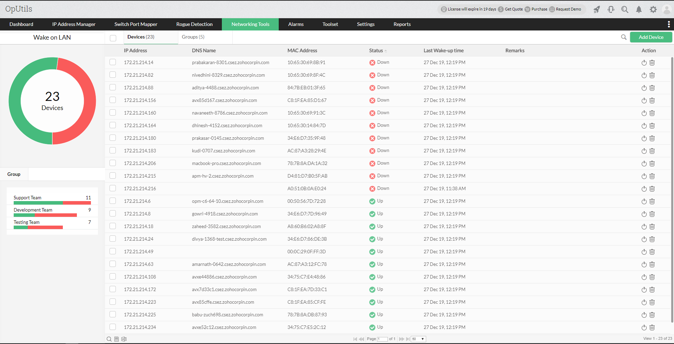Open the overflow menu with three dots

coord(669,24)
